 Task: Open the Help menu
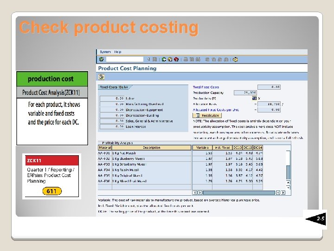(118, 52)
